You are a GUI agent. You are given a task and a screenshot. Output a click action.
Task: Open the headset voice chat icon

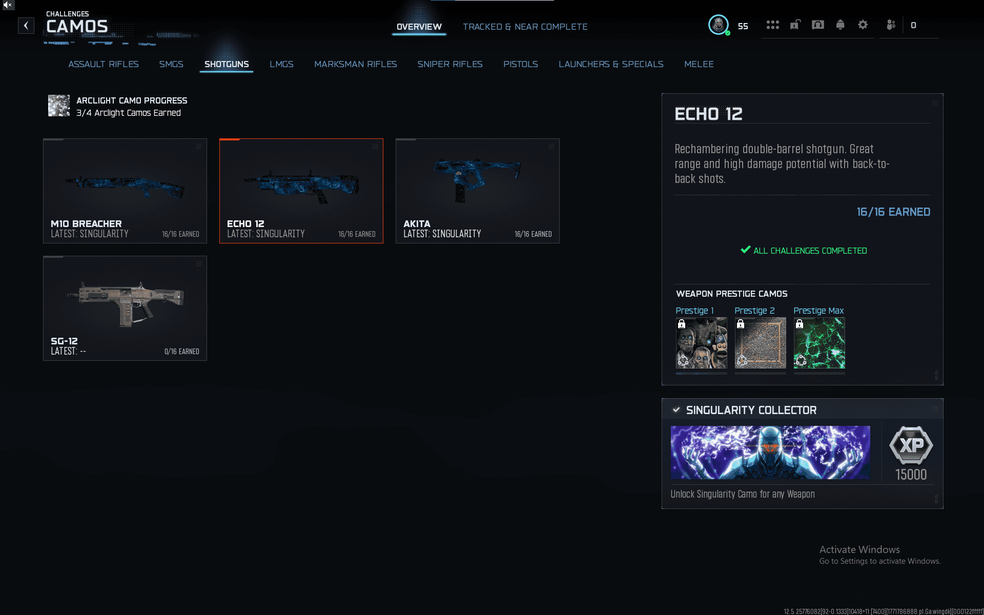(x=817, y=25)
